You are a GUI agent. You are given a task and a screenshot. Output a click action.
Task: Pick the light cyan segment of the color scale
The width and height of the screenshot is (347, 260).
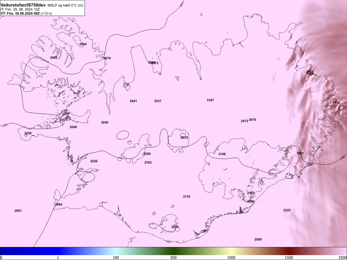coord(116,251)
